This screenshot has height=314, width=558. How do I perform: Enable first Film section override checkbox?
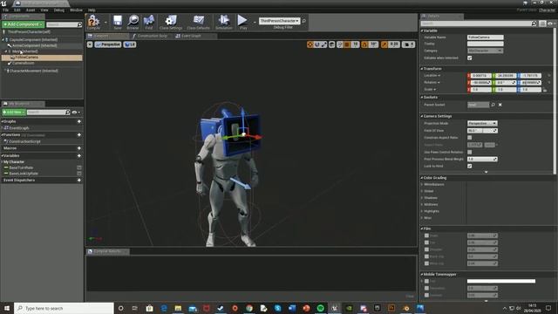[426, 235]
